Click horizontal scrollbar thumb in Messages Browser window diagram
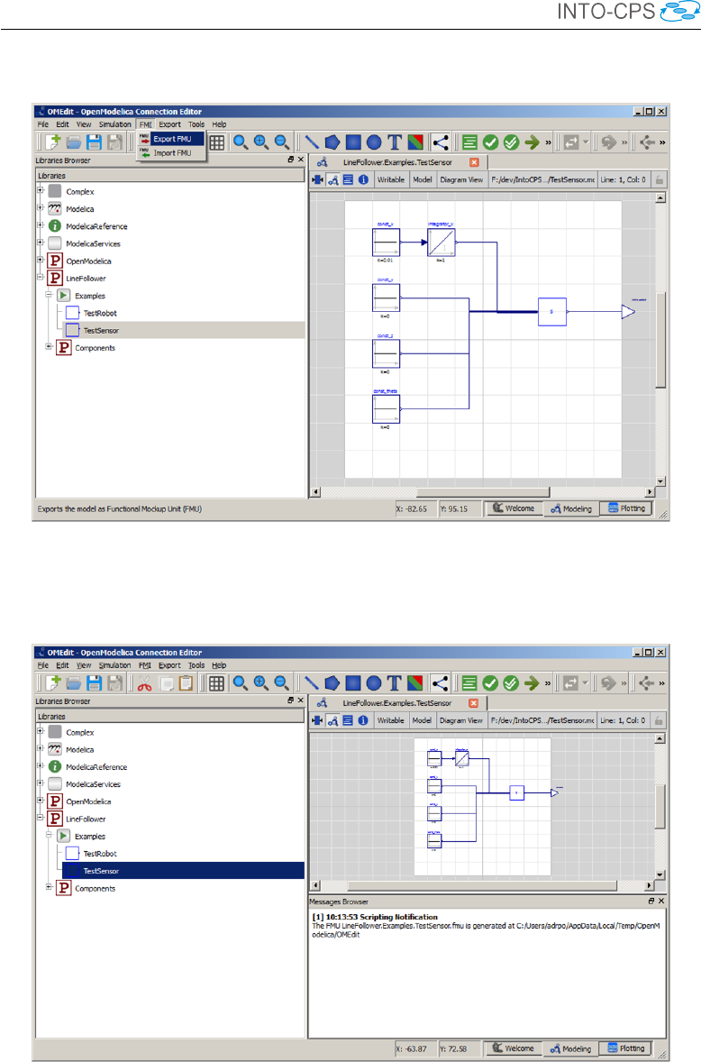This screenshot has width=701, height=1062. click(482, 885)
